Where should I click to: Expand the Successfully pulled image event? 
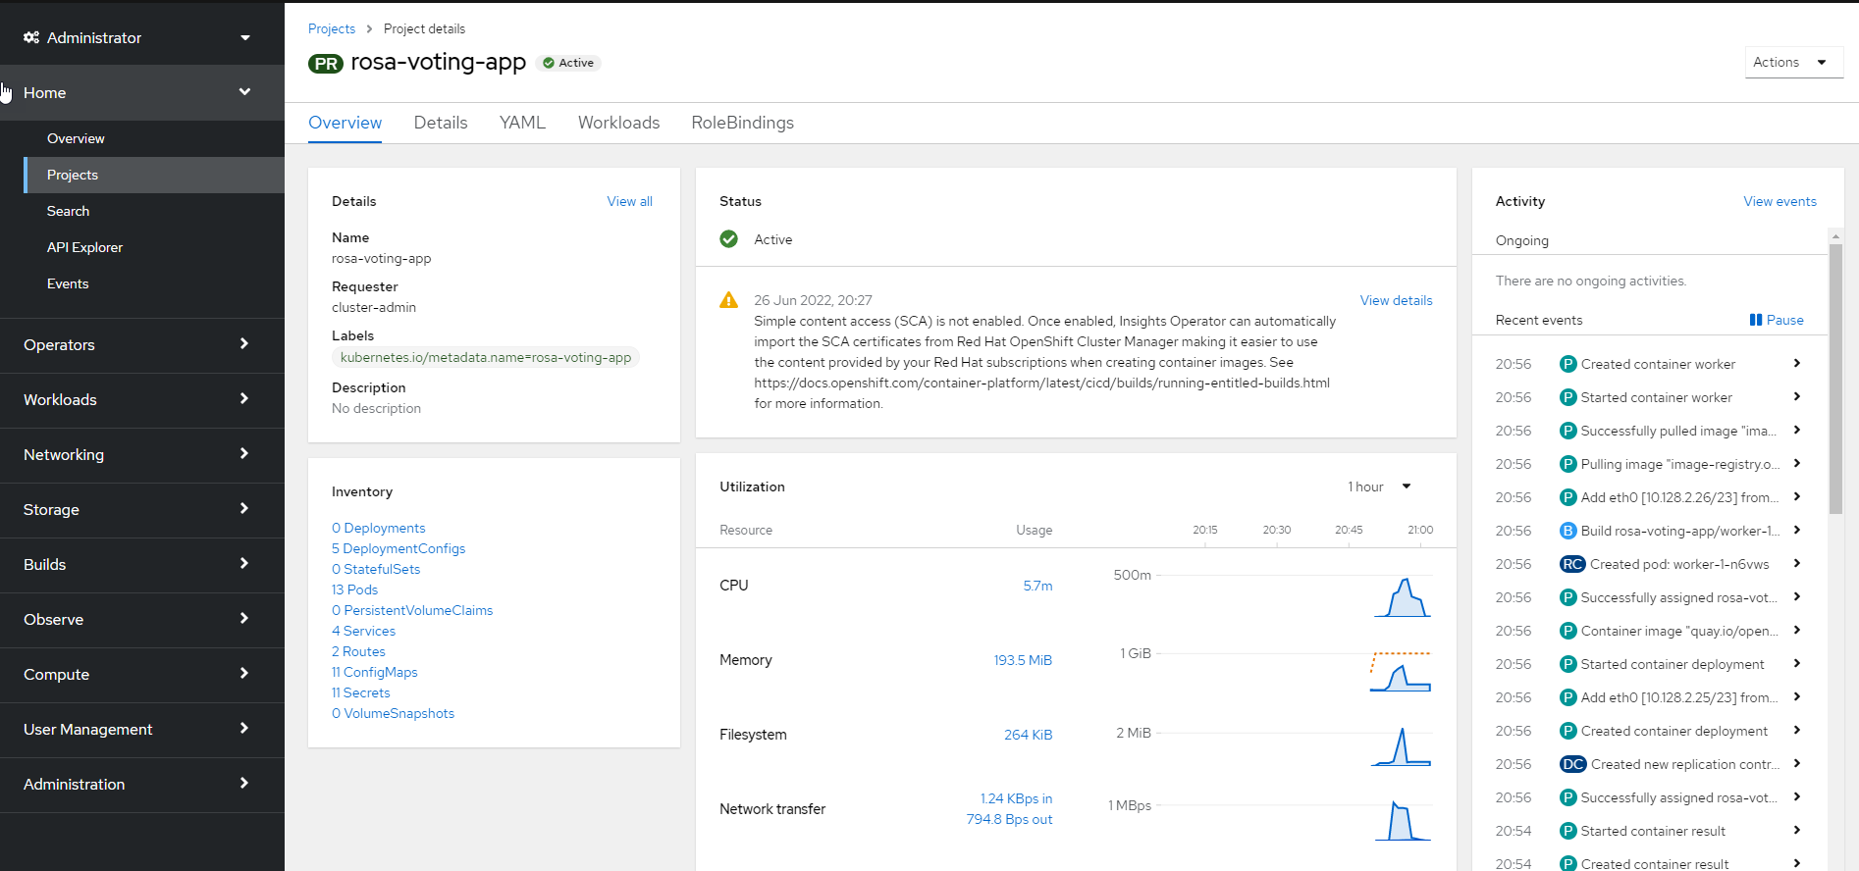tap(1796, 430)
